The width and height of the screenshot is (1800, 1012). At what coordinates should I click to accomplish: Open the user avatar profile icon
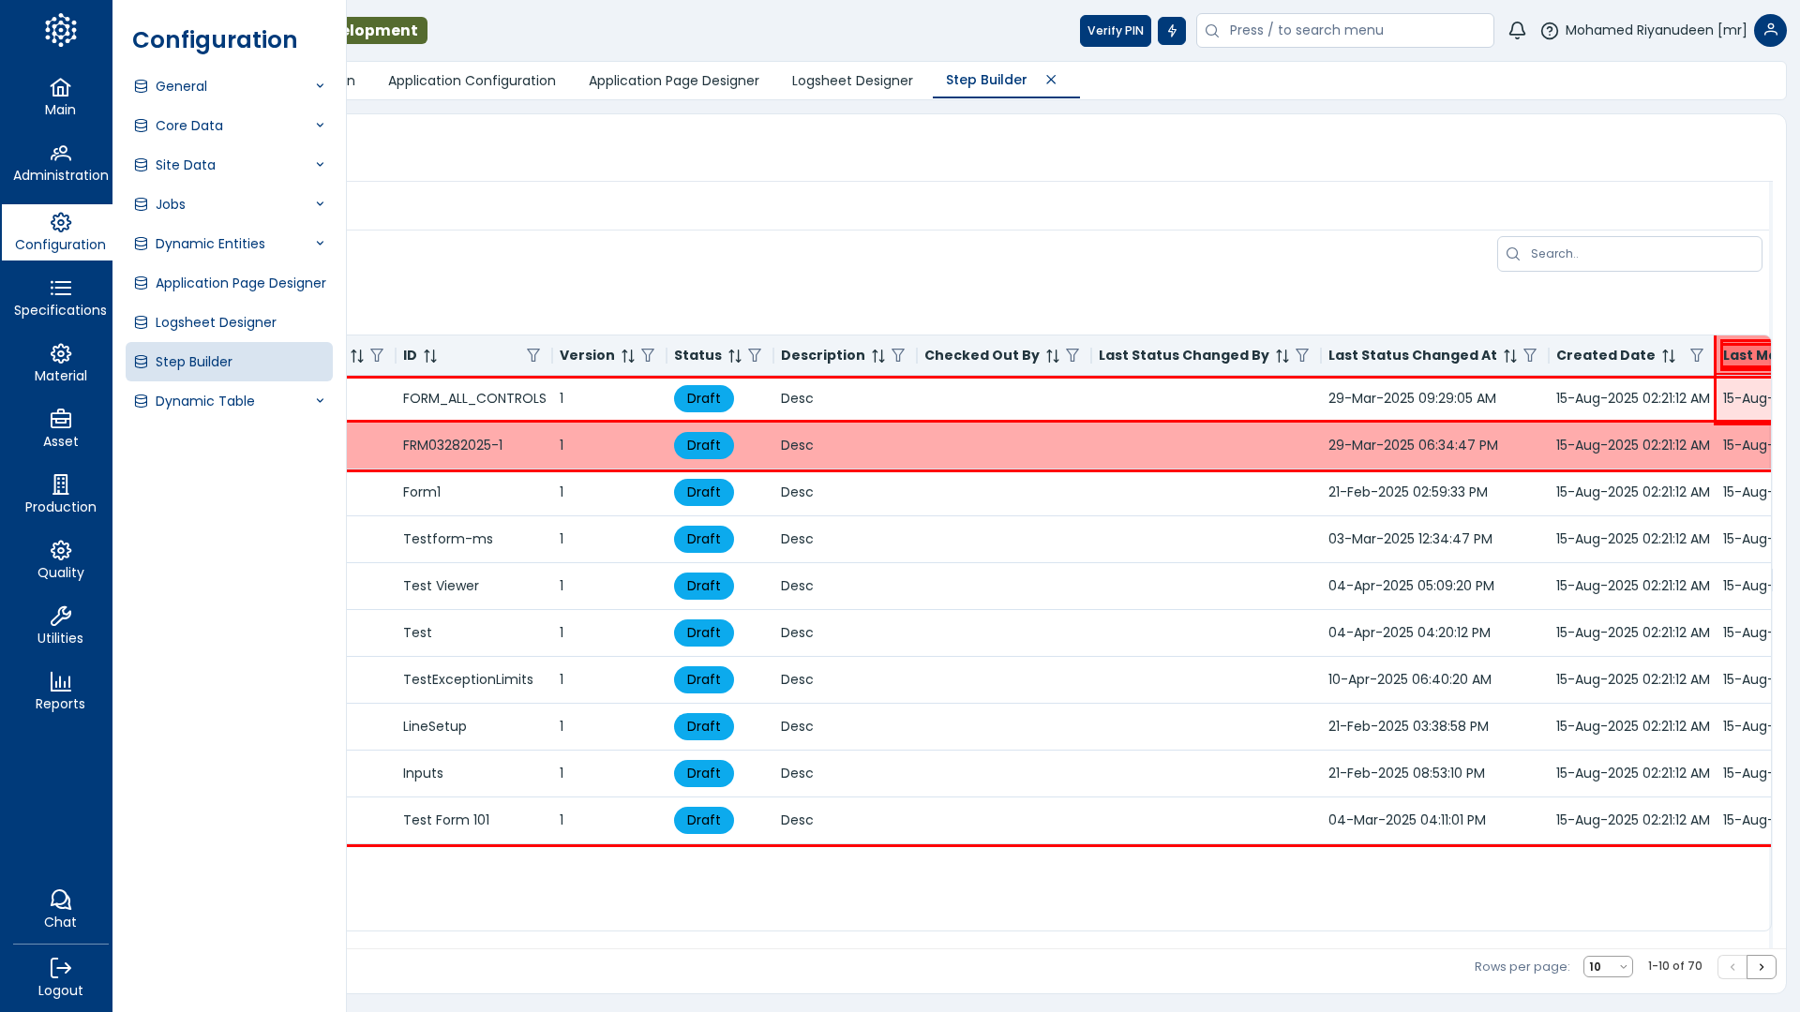tap(1770, 31)
